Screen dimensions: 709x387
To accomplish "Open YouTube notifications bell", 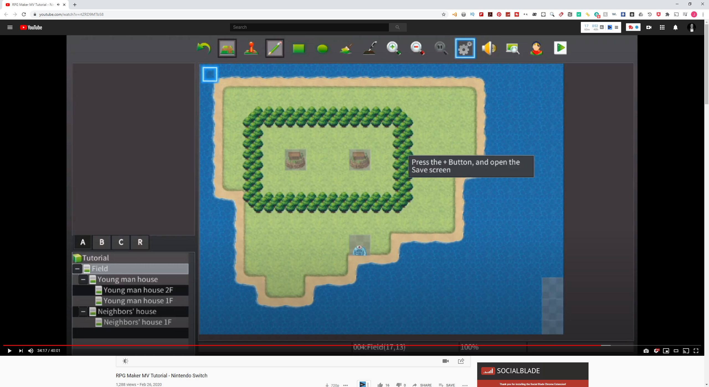I will point(675,27).
